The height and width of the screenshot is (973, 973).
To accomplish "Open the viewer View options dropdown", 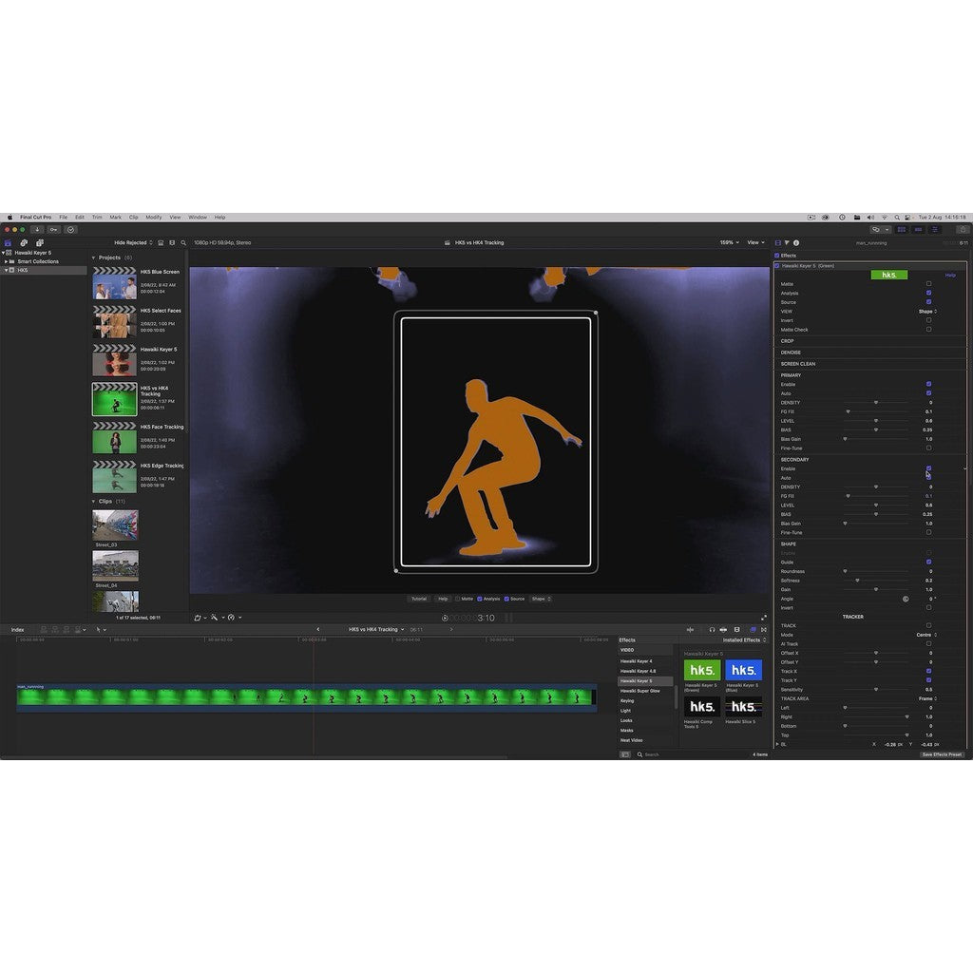I will (x=755, y=242).
